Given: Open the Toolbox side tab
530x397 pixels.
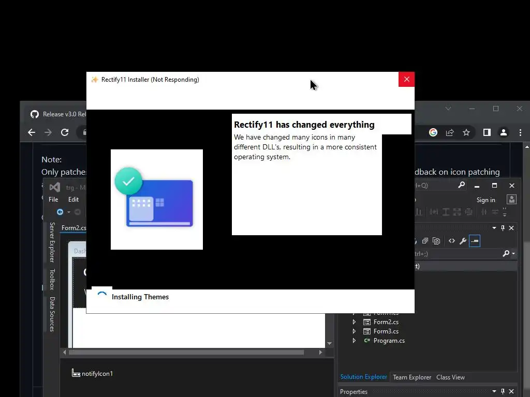Looking at the screenshot, I should point(52,279).
